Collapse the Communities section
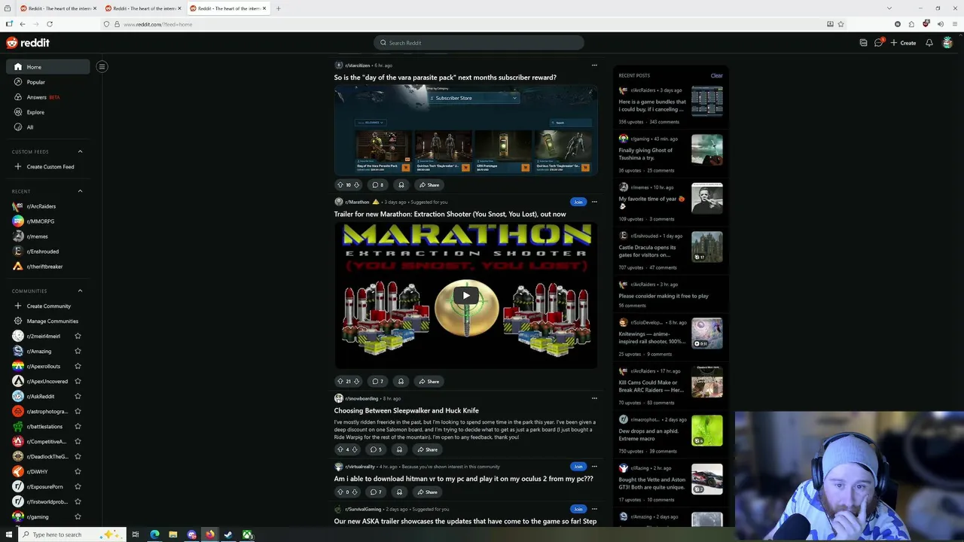This screenshot has height=542, width=964. point(80,291)
